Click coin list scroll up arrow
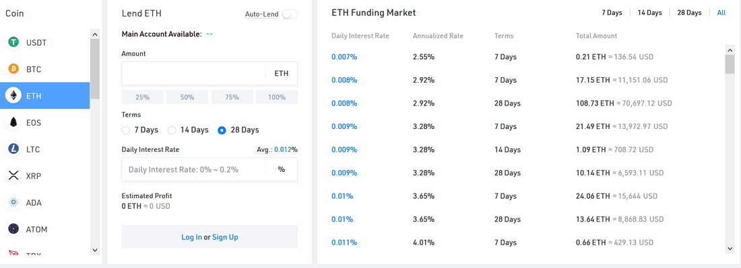 [x=94, y=34]
